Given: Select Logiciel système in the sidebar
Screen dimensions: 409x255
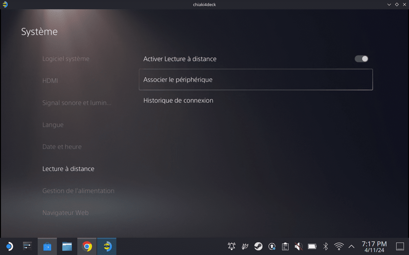Looking at the screenshot, I should pyautogui.click(x=66, y=59).
